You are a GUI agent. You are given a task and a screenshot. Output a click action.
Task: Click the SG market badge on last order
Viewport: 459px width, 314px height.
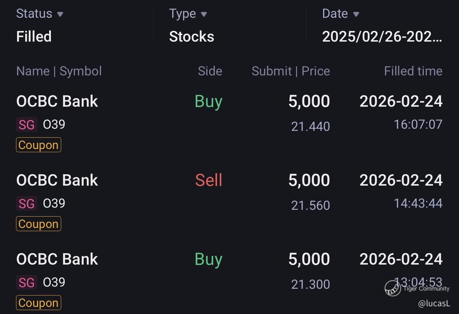(x=27, y=283)
